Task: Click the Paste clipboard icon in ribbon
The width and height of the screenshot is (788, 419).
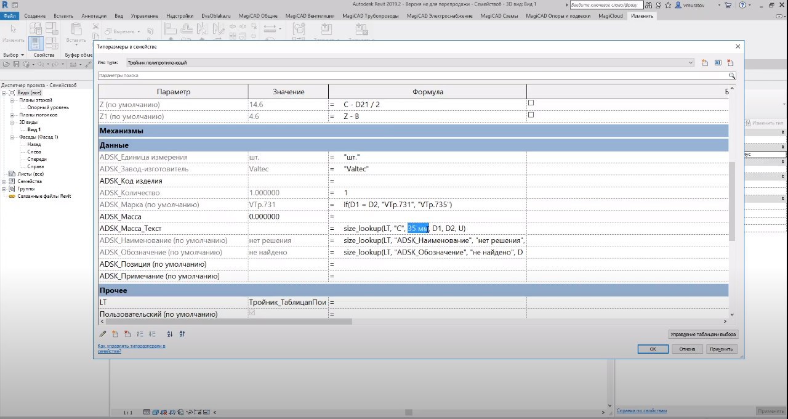Action: pos(76,30)
